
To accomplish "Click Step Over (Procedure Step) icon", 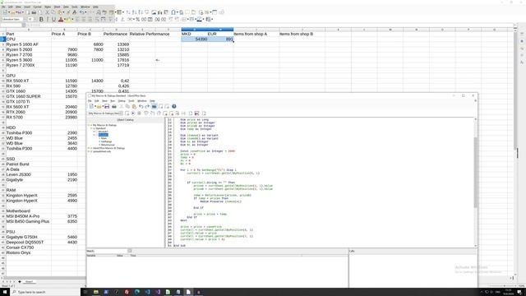I will pos(146,113).
